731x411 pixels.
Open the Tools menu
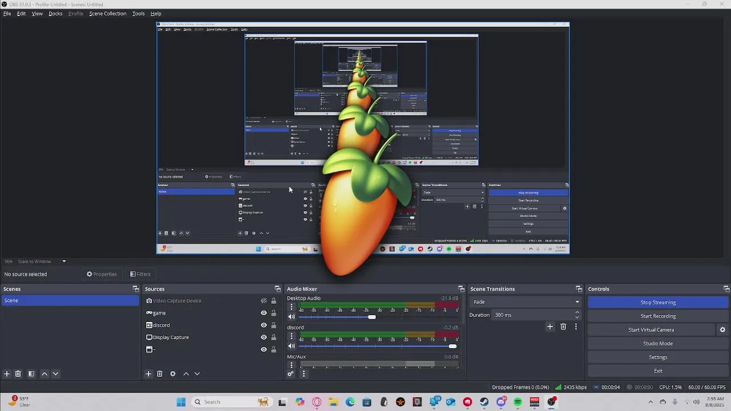138,14
